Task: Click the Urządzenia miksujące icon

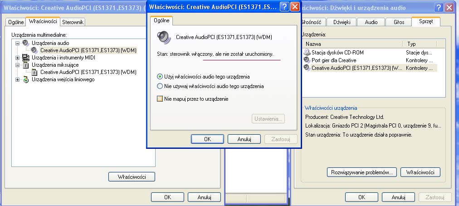Action: [x=26, y=65]
